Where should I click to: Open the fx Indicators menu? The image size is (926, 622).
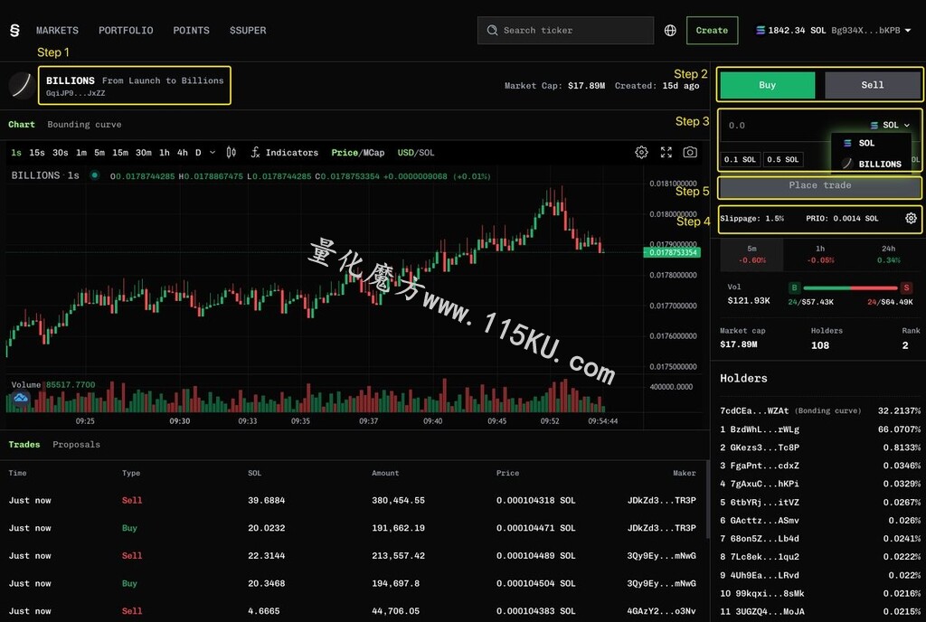coord(285,152)
